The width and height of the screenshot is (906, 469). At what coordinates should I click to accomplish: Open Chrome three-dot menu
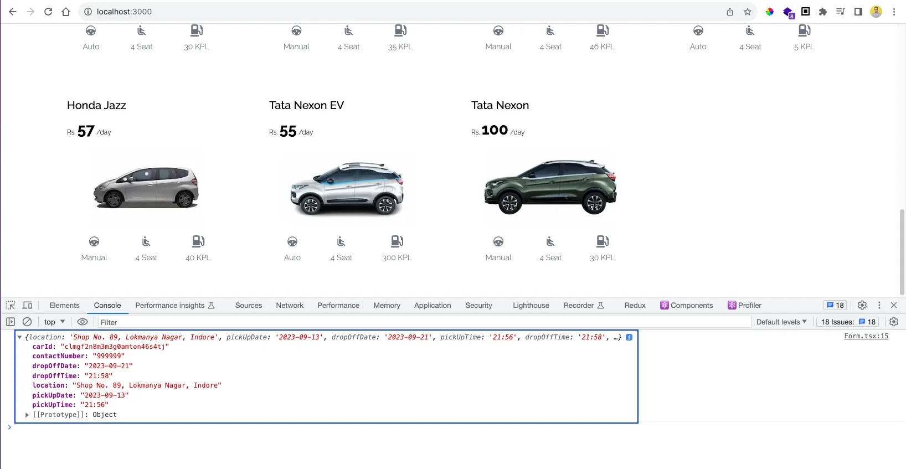(894, 12)
